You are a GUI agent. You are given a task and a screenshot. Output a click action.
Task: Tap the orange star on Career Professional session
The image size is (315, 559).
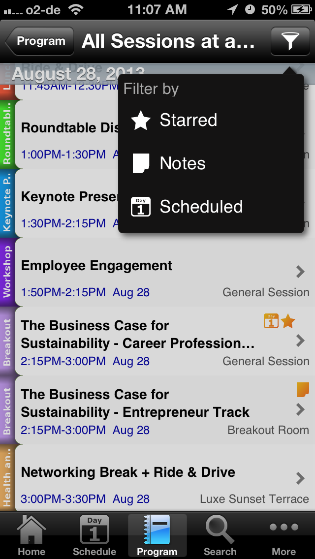[288, 321]
